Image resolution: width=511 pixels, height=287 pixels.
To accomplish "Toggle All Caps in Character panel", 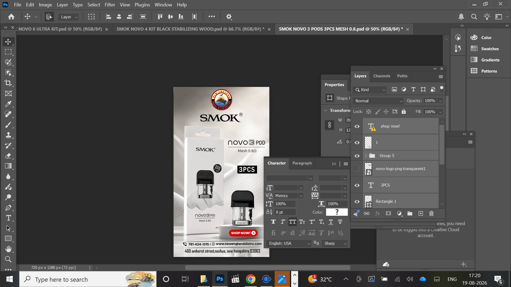I will click(x=292, y=222).
